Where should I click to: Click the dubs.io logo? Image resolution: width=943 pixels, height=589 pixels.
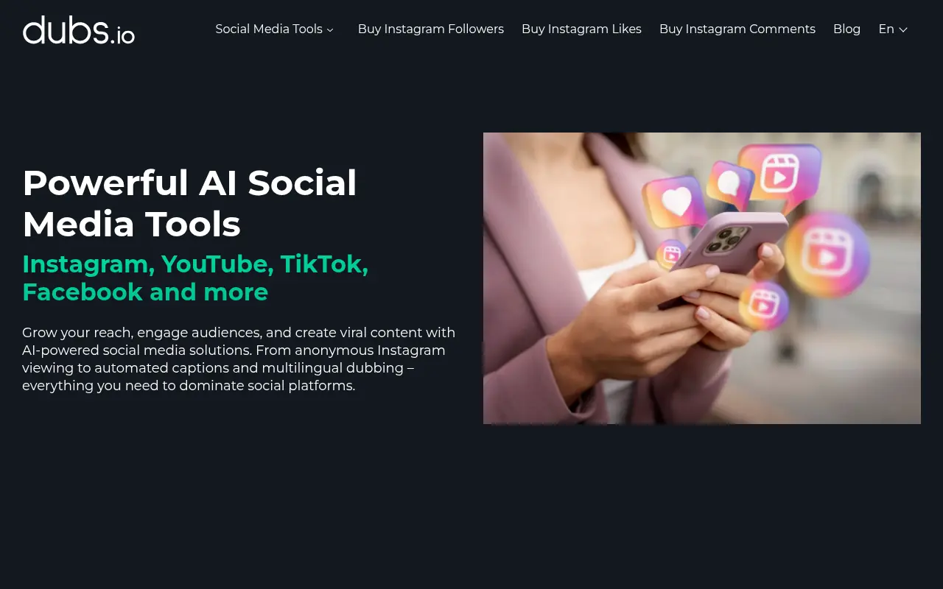79,29
